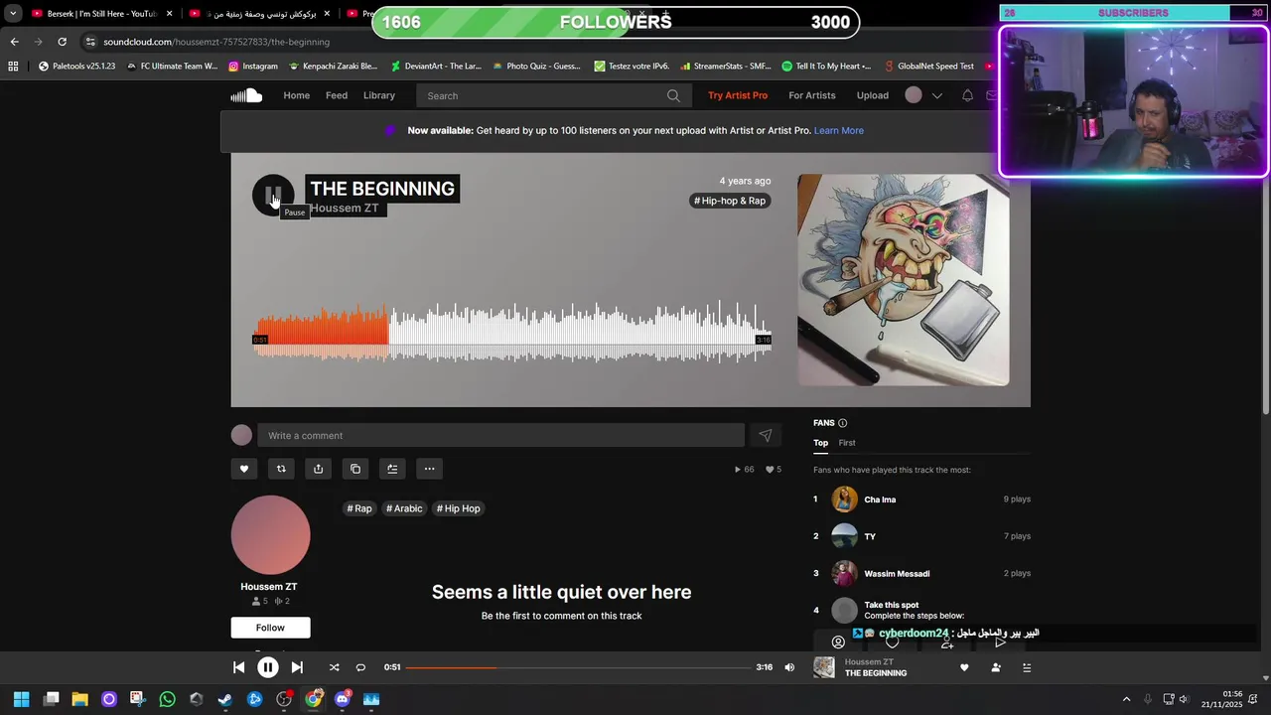The image size is (1271, 715).
Task: Click Try Artist Pro link
Action: click(738, 95)
